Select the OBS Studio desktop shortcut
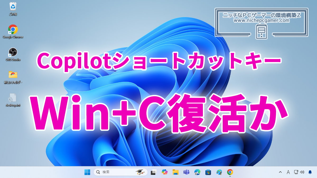This screenshot has width=317, height=178. (13, 54)
